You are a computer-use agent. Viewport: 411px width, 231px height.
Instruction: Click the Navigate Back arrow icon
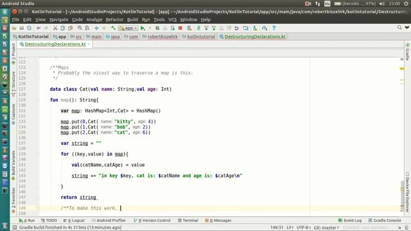(96, 28)
